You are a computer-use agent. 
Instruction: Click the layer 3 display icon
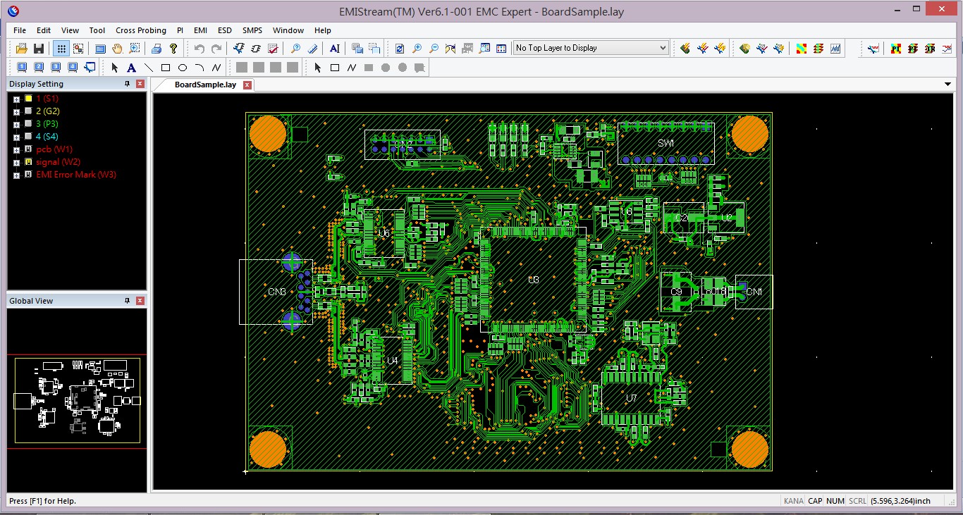[56, 68]
